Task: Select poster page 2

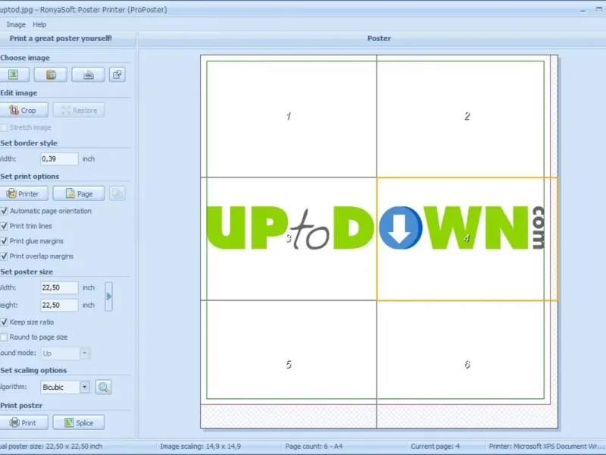Action: (x=467, y=116)
